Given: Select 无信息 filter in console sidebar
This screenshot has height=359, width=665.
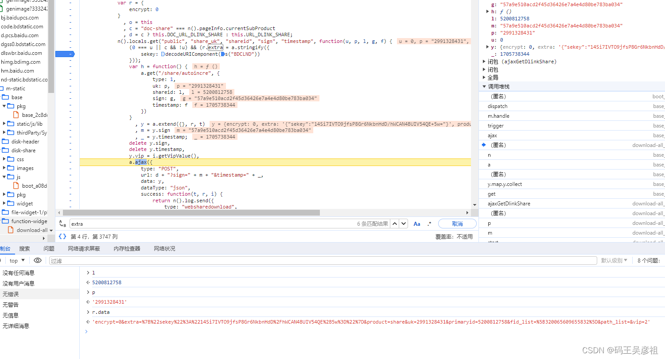Looking at the screenshot, I should (40, 316).
